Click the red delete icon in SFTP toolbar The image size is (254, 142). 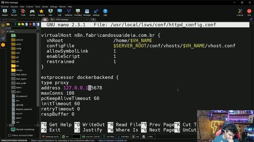[x=30, y=24]
